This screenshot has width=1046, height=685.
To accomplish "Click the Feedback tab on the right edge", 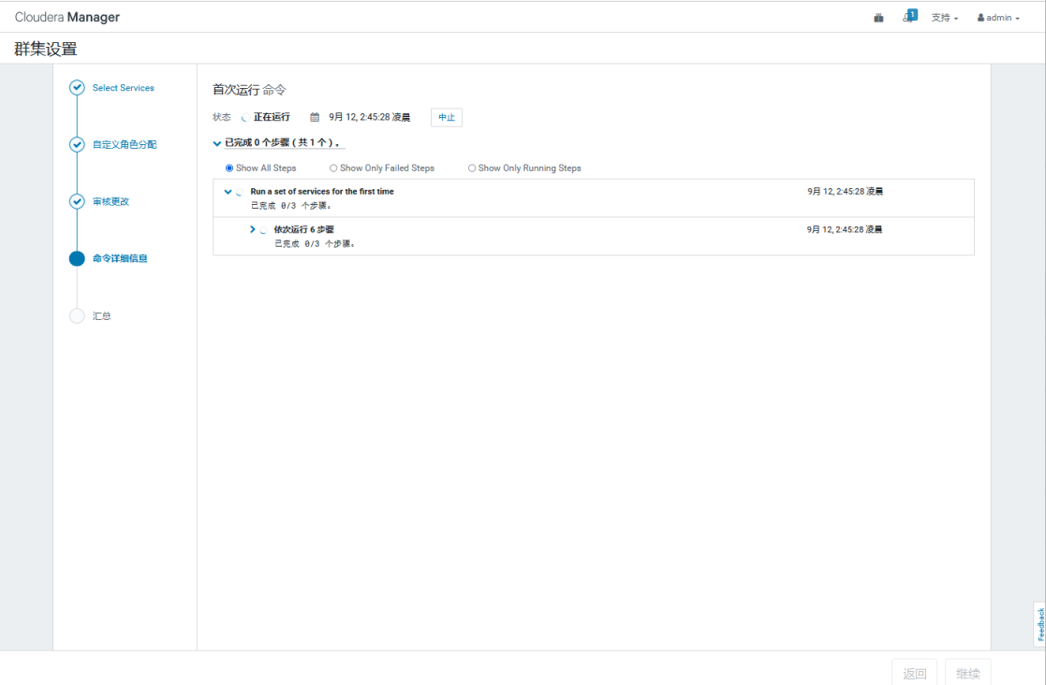I will 1039,622.
